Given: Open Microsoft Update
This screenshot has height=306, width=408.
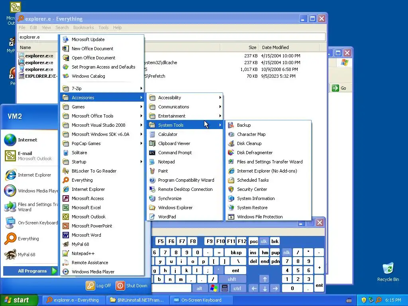Looking at the screenshot, I should [102, 39].
